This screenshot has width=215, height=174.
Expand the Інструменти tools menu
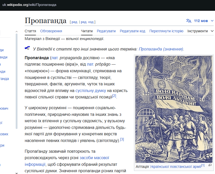tap(200, 31)
